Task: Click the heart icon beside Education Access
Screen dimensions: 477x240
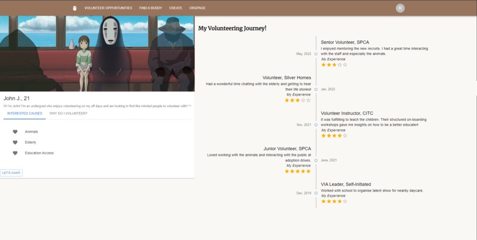Action: [x=15, y=153]
